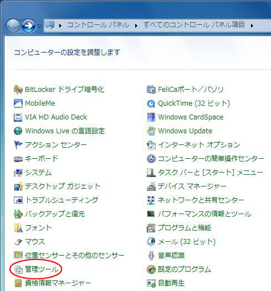Open the 自動再生 text link
Screen dimensions: 271x291
tap(171, 283)
